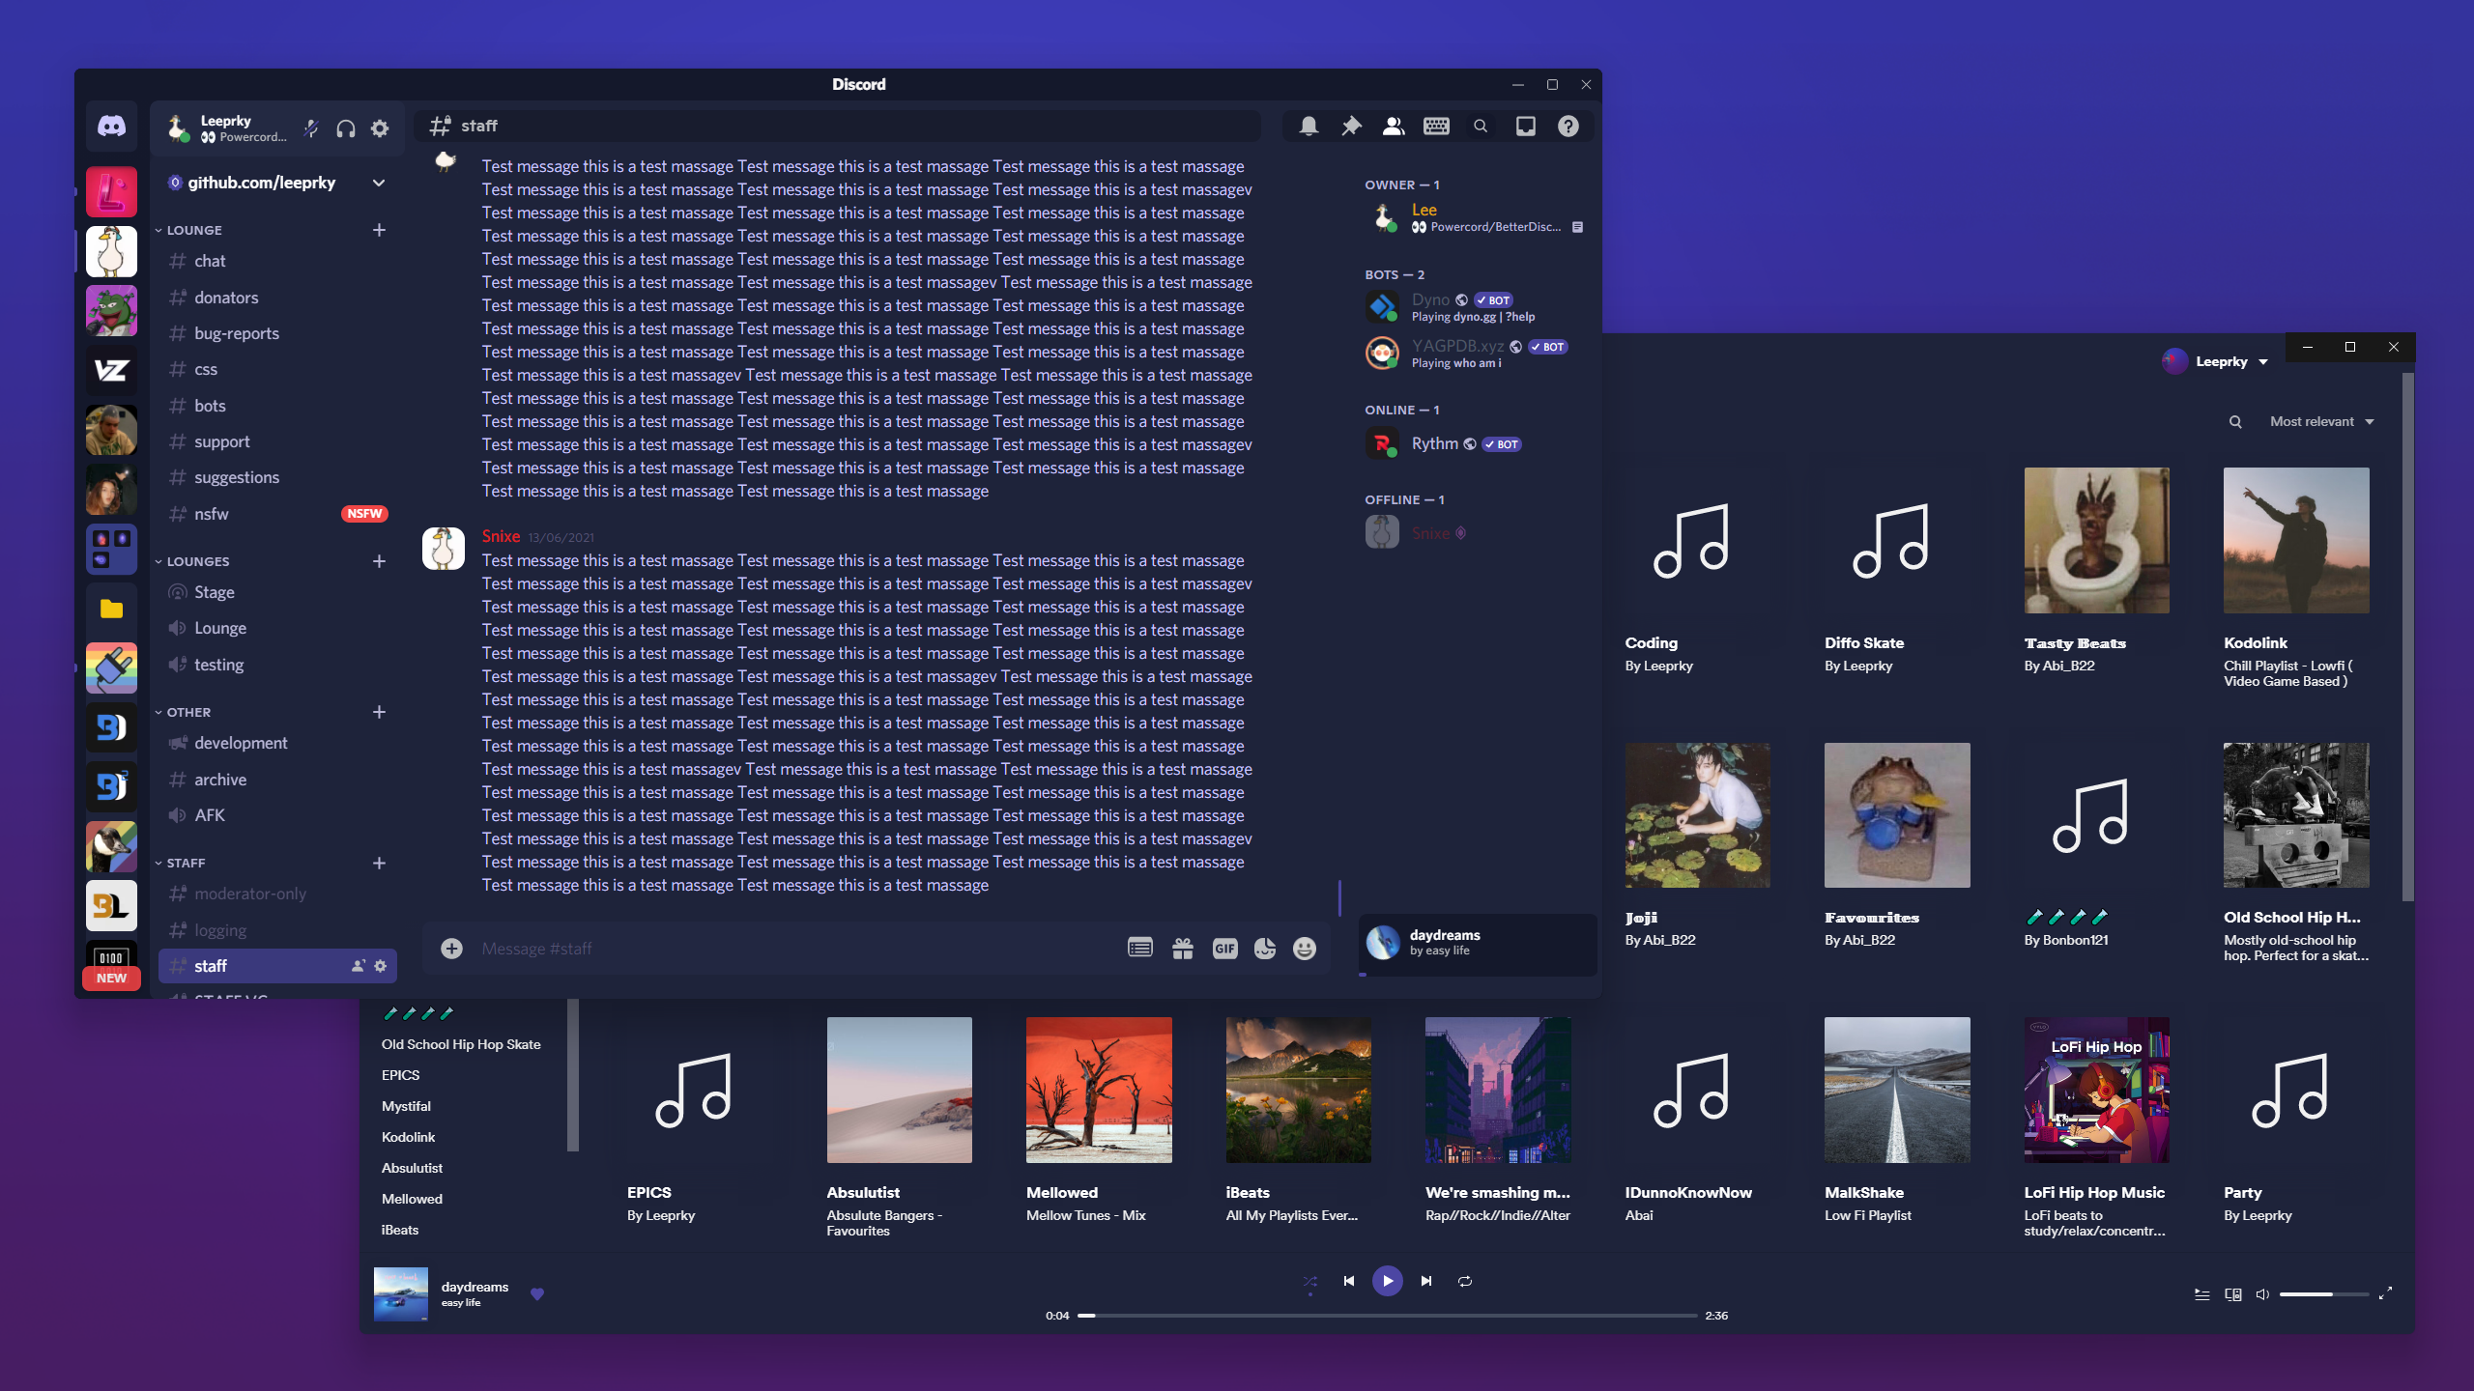Viewport: 2474px width, 1391px height.
Task: Click the message attachment plus button
Action: point(451,949)
